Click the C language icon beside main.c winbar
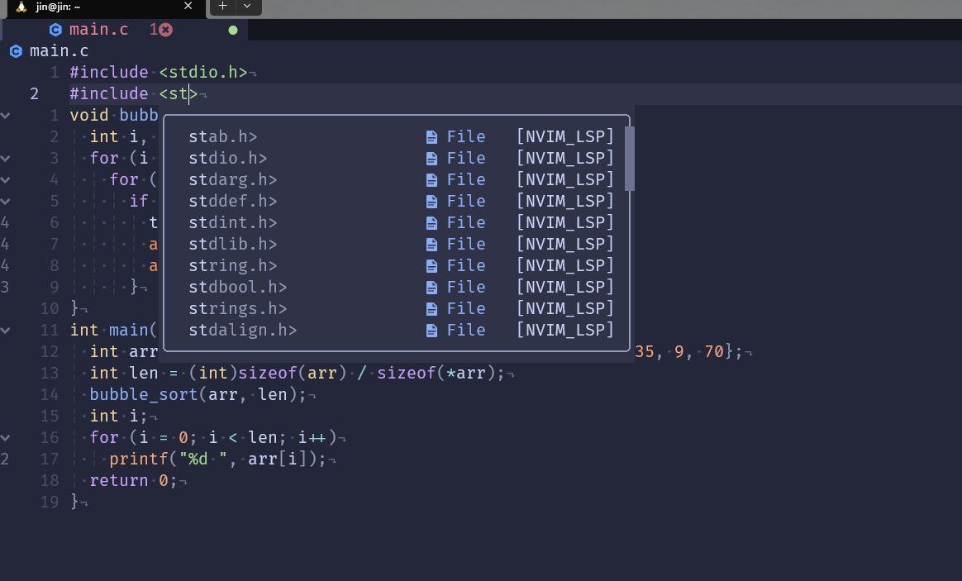The image size is (962, 581). (x=16, y=51)
